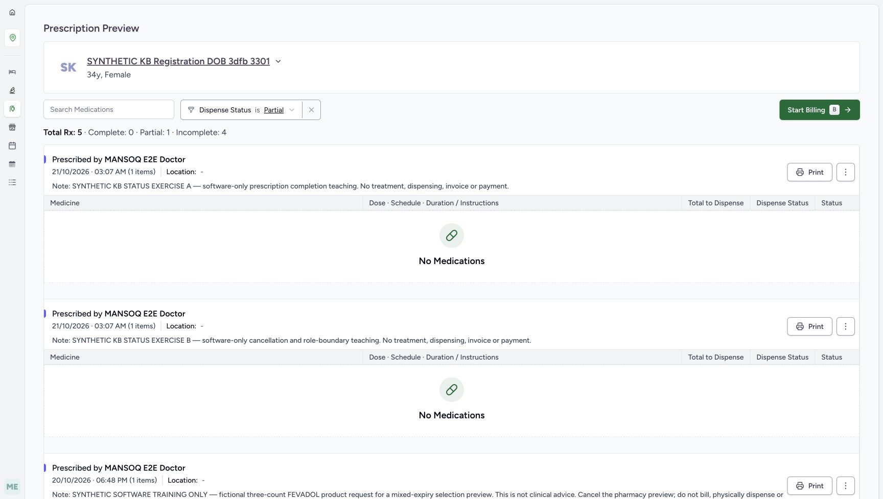This screenshot has width=883, height=499.
Task: Open the store icon in the sidebar
Action: [12, 127]
